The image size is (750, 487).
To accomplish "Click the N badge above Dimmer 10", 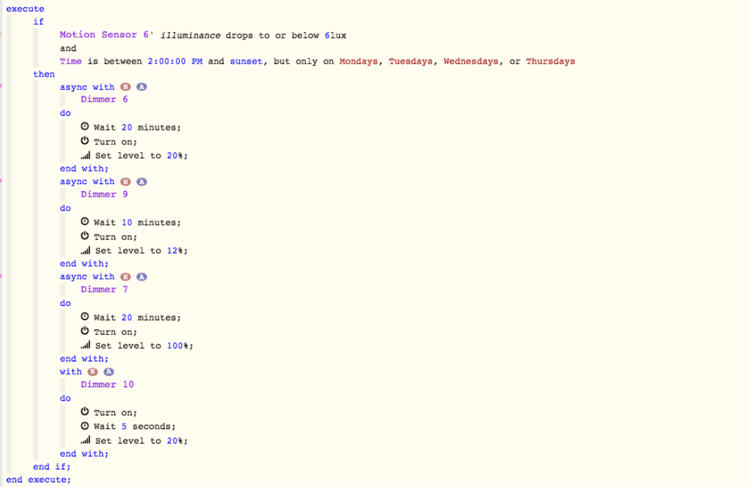I will pos(93,372).
